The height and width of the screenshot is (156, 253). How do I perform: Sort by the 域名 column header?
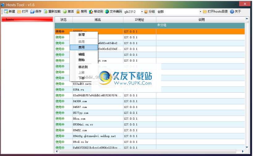click(x=98, y=20)
